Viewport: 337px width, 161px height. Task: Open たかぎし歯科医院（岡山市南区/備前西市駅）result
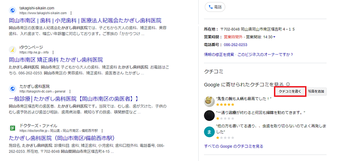62,138
